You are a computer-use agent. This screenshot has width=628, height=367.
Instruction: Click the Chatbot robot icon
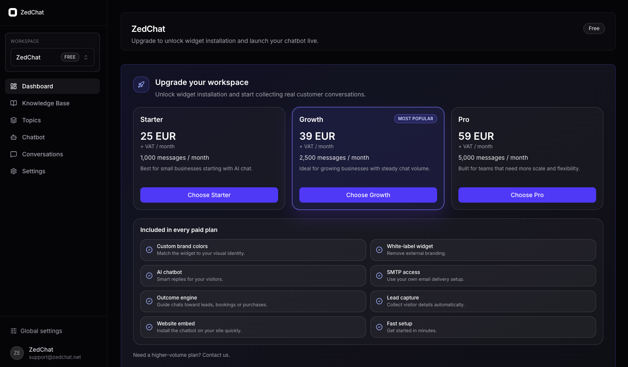pyautogui.click(x=14, y=137)
